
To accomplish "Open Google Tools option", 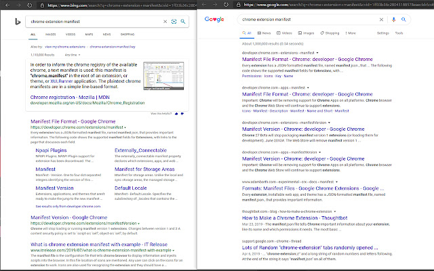I will (399, 33).
